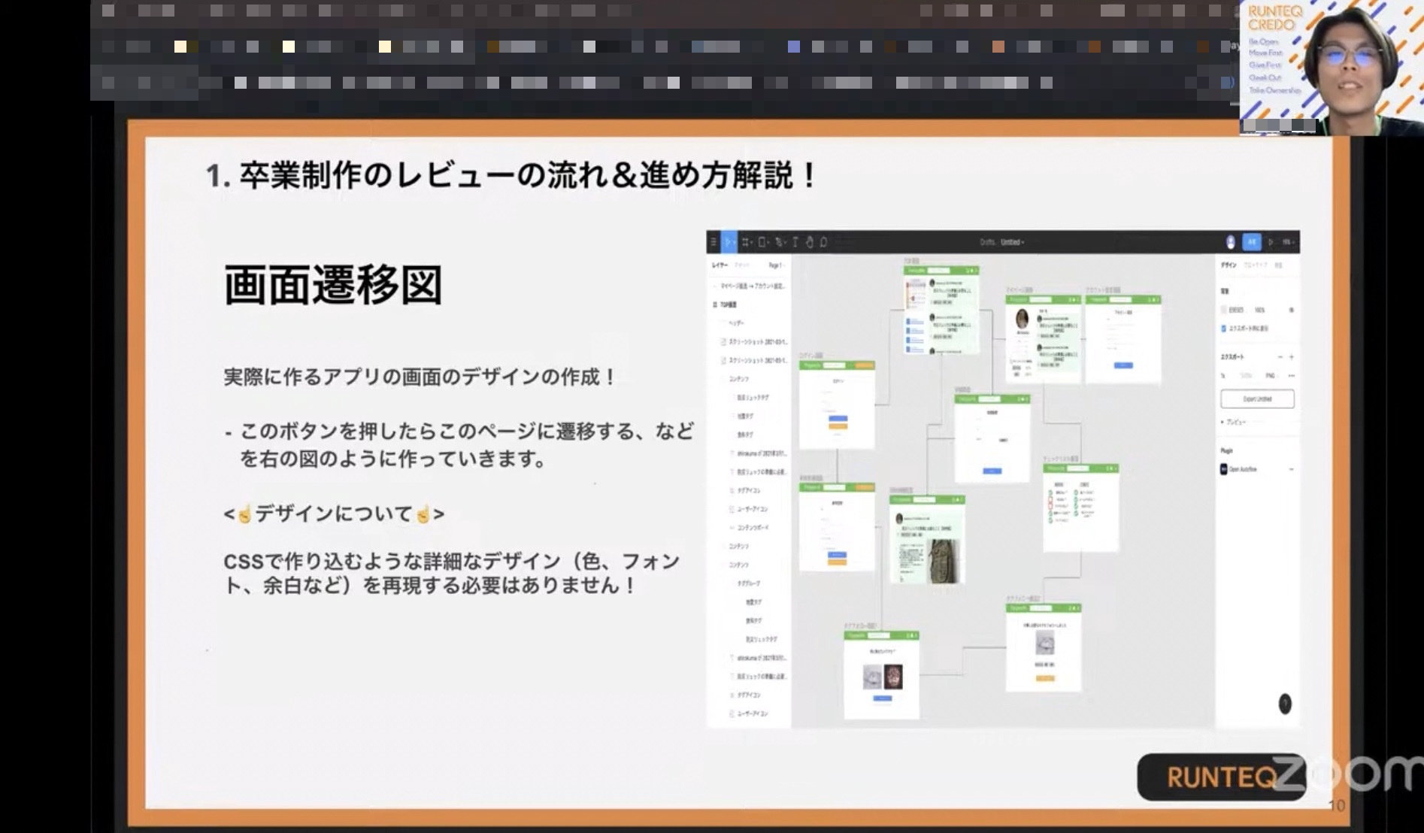
Task: Toggle the エクスポート時に表示 checkbox
Action: [x=1223, y=327]
